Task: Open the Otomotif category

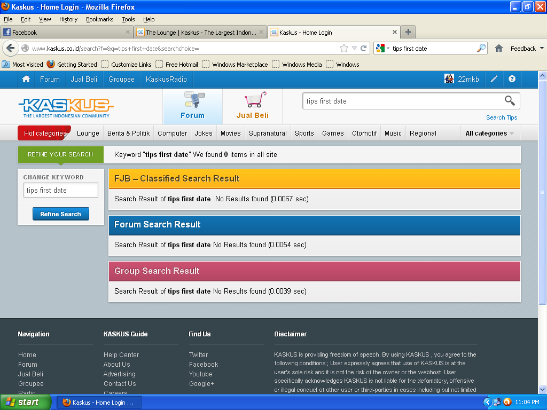Action: [x=364, y=133]
